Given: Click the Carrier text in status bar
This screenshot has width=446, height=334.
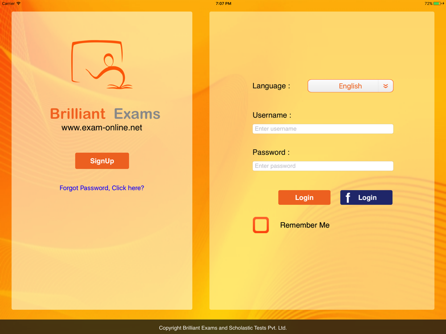Looking at the screenshot, I should point(8,4).
